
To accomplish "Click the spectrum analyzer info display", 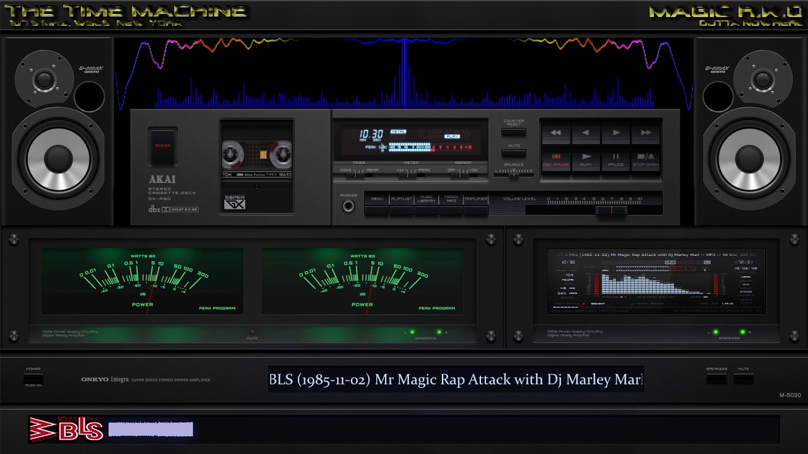I will pos(656,281).
